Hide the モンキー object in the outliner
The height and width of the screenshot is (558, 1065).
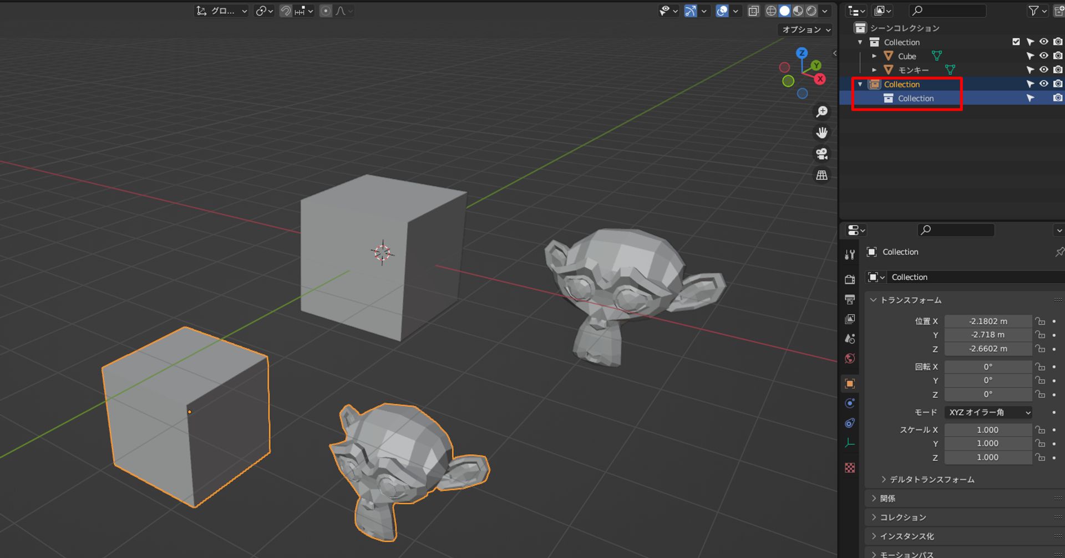click(x=1044, y=69)
